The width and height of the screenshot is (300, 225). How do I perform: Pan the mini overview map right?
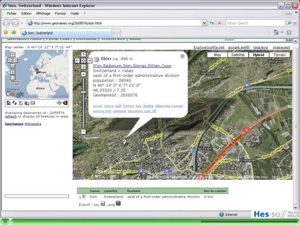[x=16, y=60]
